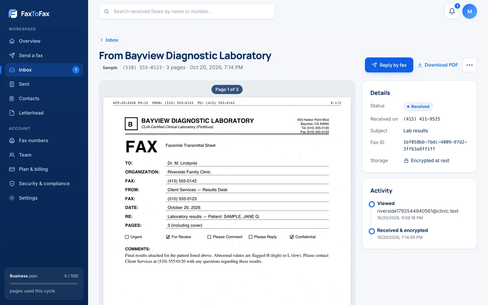Open the more options ellipsis menu
Image resolution: width=488 pixels, height=305 pixels.
(x=470, y=65)
